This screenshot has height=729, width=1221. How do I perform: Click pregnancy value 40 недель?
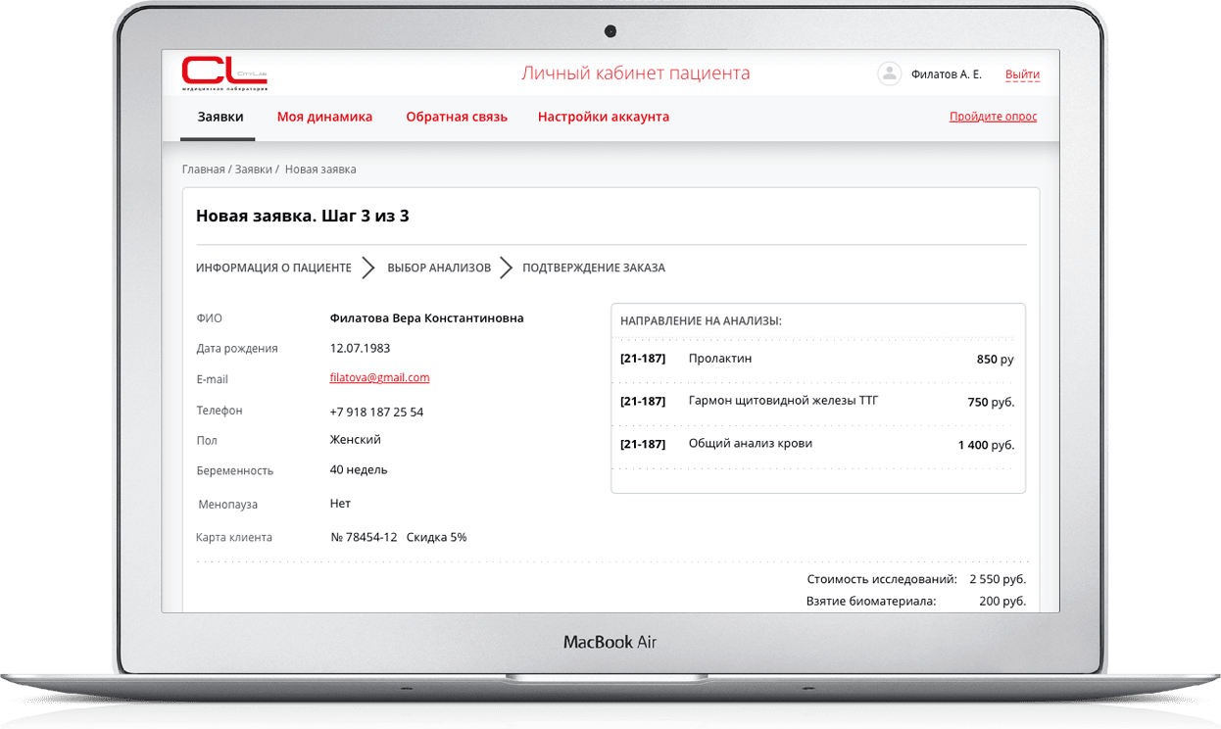[359, 470]
